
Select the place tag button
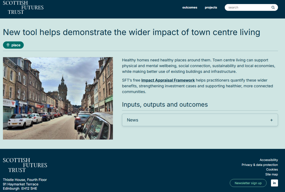click(x=13, y=45)
